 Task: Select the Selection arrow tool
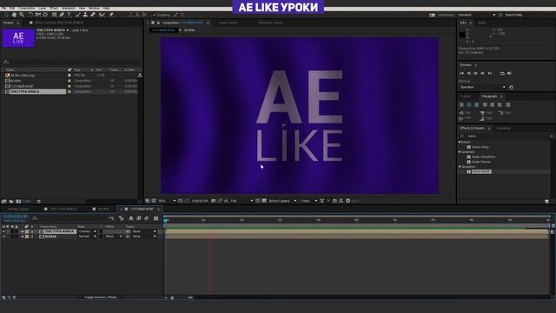[x=6, y=15]
